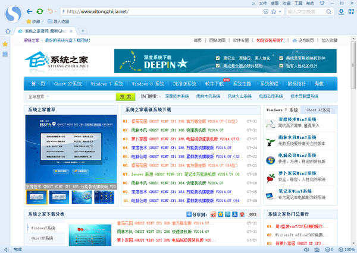This screenshot has width=357, height=253.
Task: Click the 网站地图 link
Action: (x=217, y=40)
